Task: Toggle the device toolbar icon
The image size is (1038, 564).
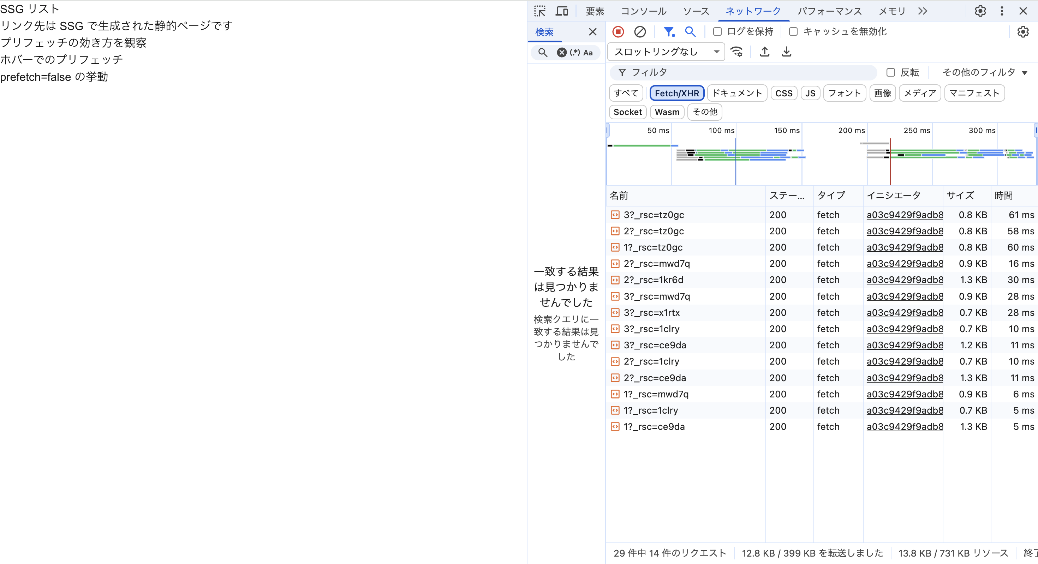Action: click(x=561, y=11)
